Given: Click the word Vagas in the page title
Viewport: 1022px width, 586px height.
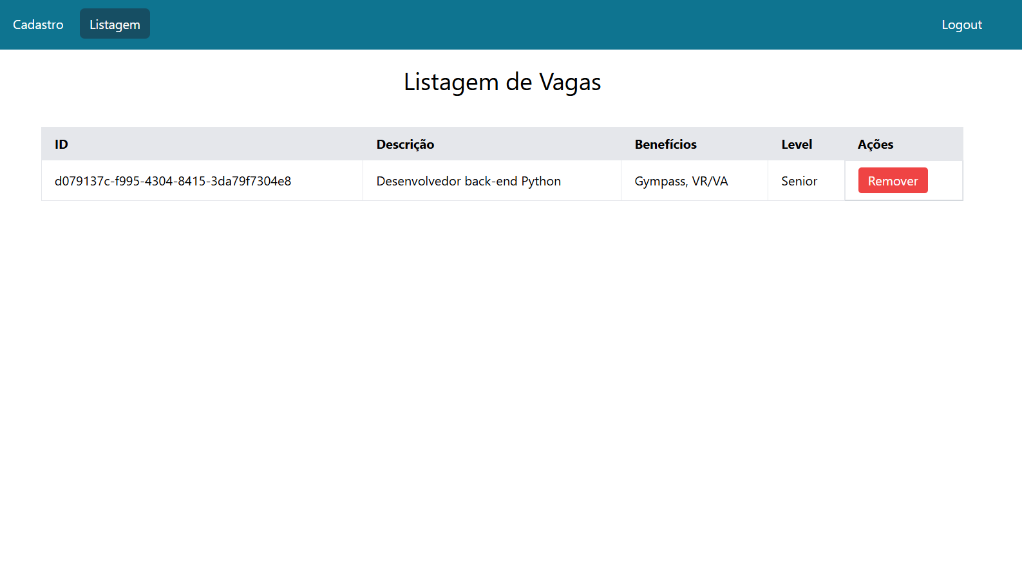Looking at the screenshot, I should tap(569, 82).
